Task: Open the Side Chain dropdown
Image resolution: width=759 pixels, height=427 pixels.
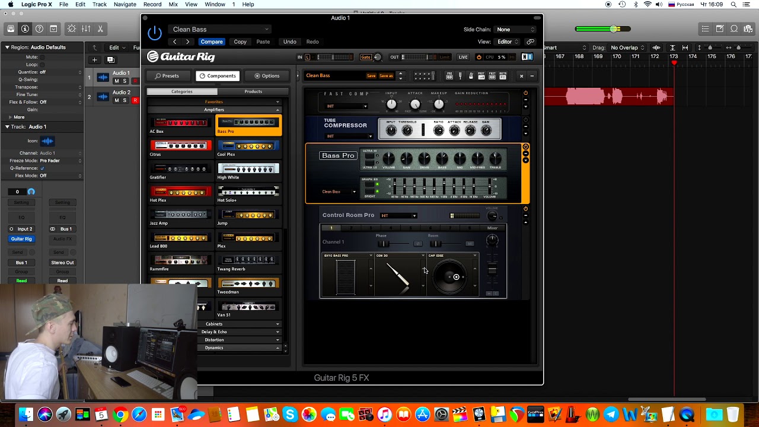Action: pos(515,29)
